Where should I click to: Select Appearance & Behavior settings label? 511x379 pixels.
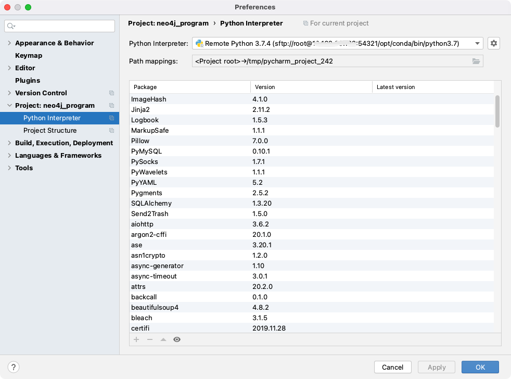[x=55, y=43]
